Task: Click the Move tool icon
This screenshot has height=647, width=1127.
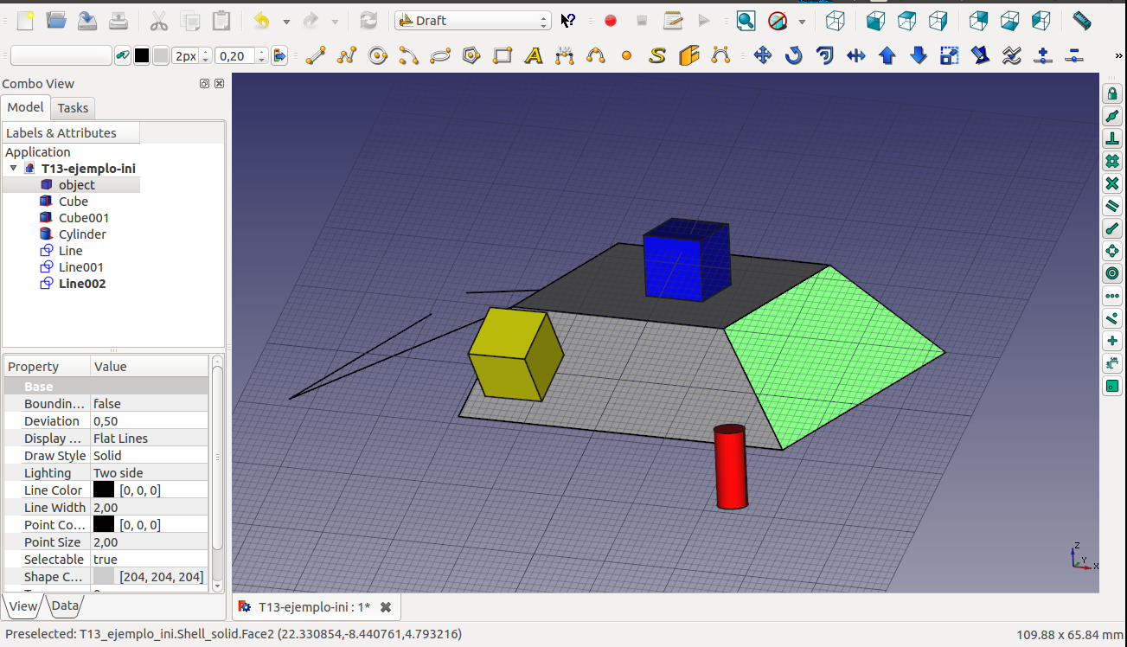Action: [x=762, y=56]
